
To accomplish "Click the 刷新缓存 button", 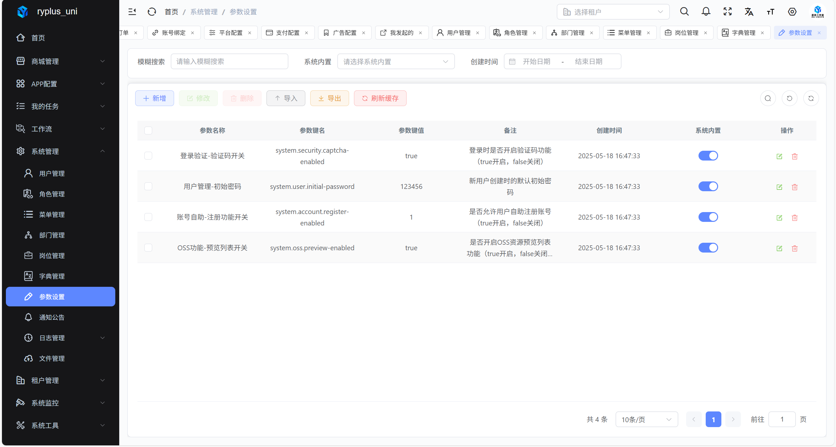I will (x=380, y=98).
